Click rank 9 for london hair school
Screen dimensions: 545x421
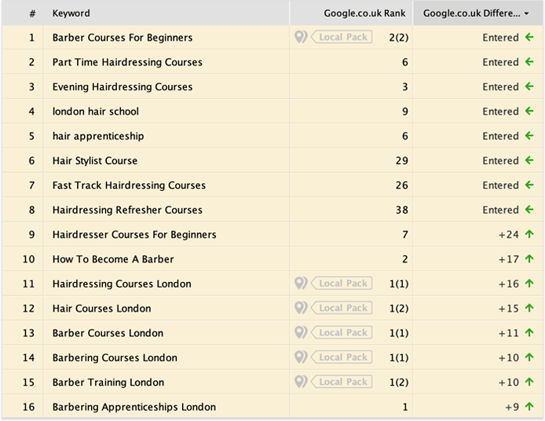(x=405, y=112)
